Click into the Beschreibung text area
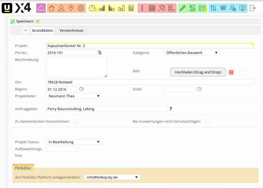This screenshot has height=188, width=263. click(76, 67)
